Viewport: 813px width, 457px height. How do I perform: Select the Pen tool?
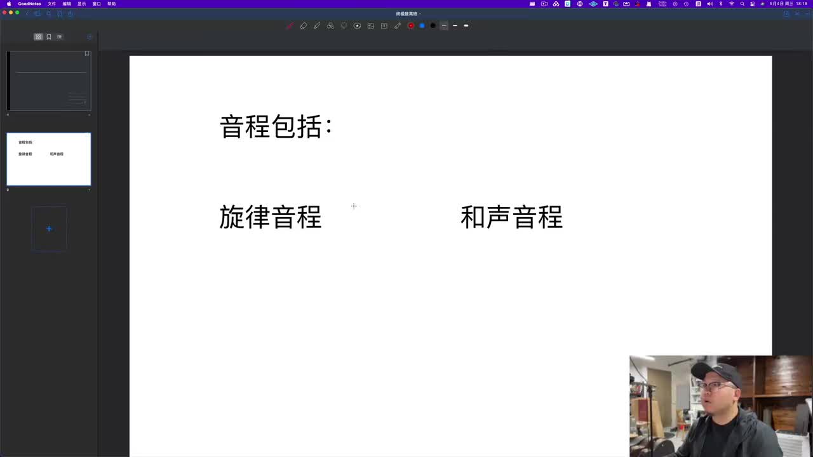289,26
